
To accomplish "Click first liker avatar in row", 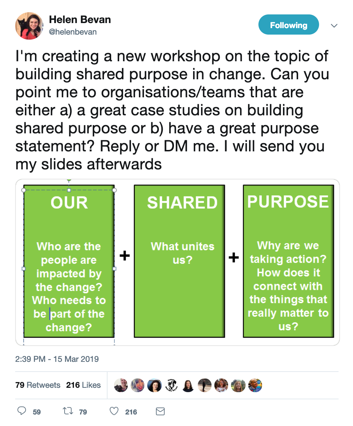I will tap(121, 385).
